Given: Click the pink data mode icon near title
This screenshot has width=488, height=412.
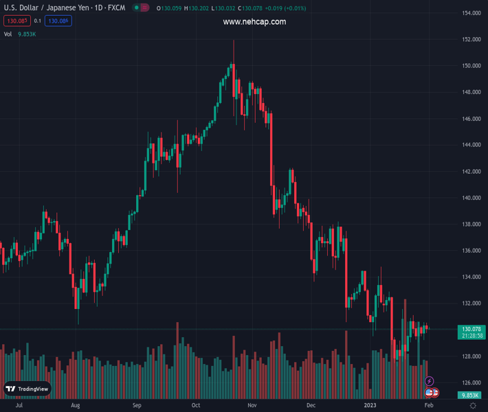Looking at the screenshot, I should point(146,8).
